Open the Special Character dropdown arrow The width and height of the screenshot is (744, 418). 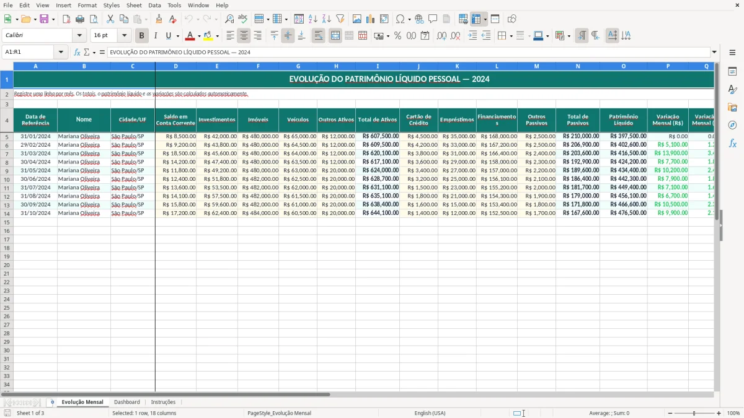[x=410, y=19]
